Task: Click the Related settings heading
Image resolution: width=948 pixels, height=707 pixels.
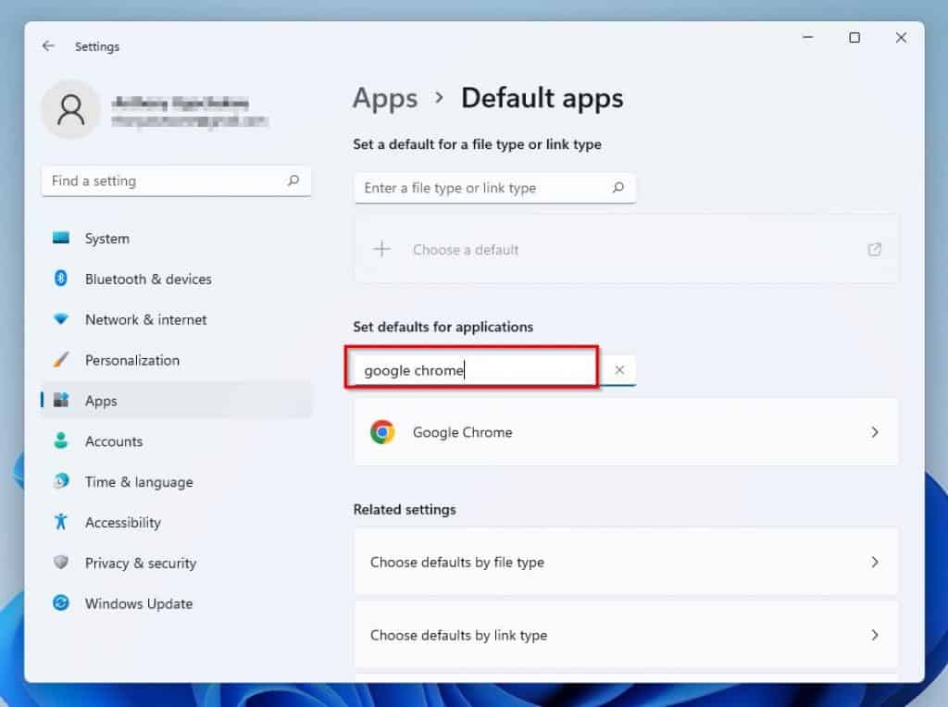Action: click(405, 509)
